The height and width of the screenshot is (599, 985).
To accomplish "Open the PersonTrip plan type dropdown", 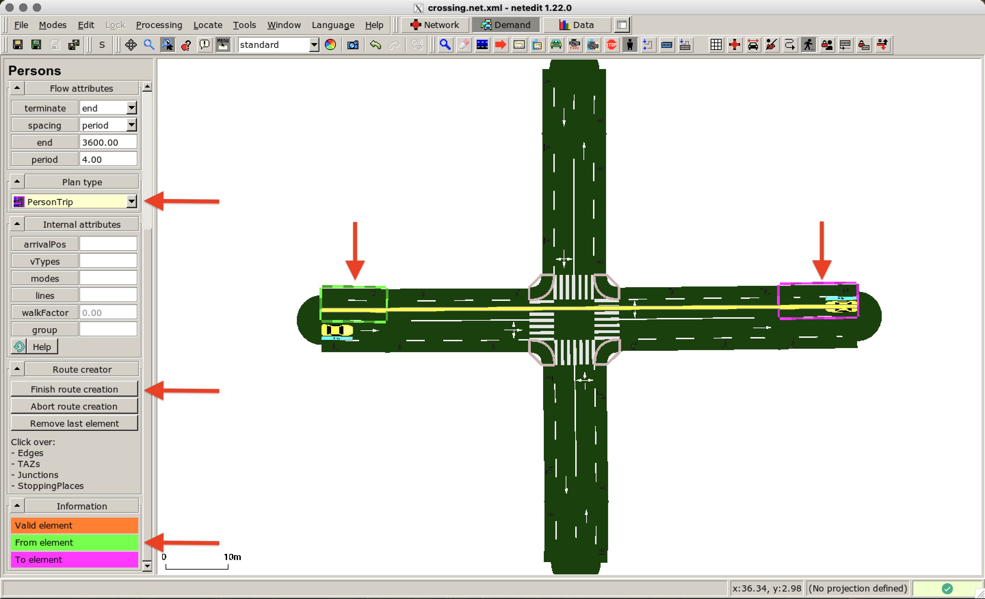I will [132, 201].
